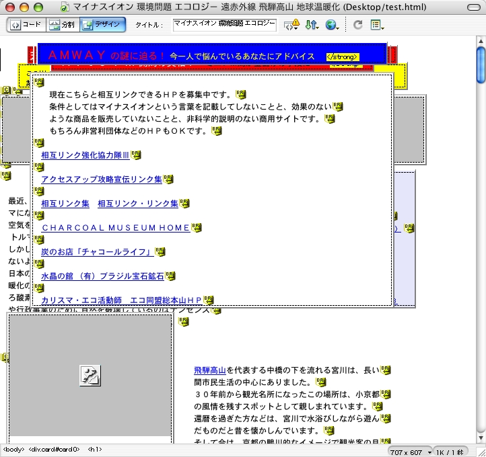This screenshot has height=457, width=486.
Task: Select the </strong> tag marker in blue banner
Action: click(x=343, y=57)
